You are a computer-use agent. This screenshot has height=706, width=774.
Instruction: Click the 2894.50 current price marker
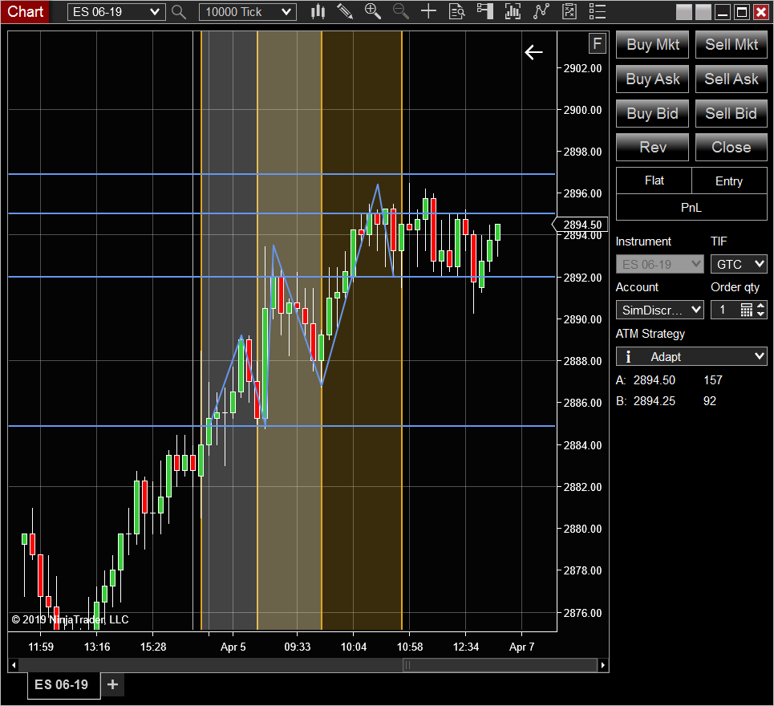(x=581, y=225)
